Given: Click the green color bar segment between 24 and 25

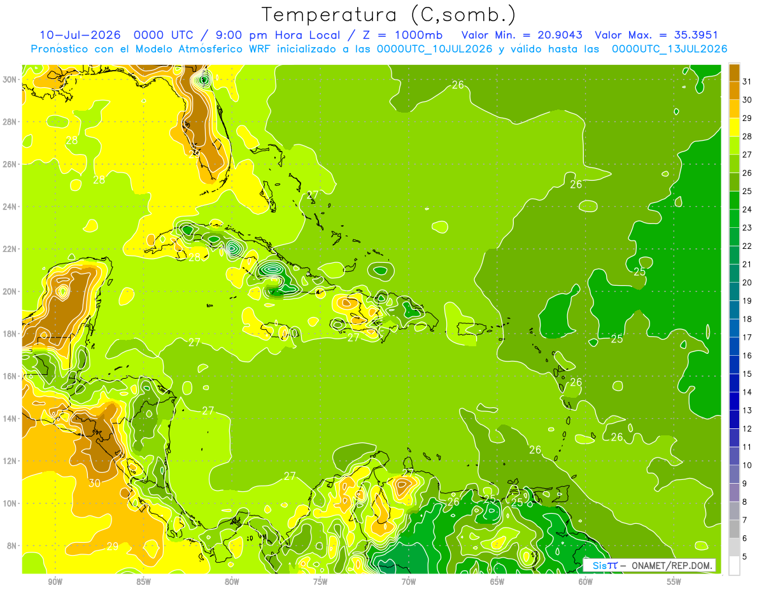Looking at the screenshot, I should point(734,200).
